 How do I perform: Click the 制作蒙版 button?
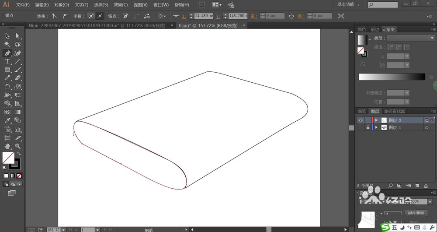pos(416,213)
